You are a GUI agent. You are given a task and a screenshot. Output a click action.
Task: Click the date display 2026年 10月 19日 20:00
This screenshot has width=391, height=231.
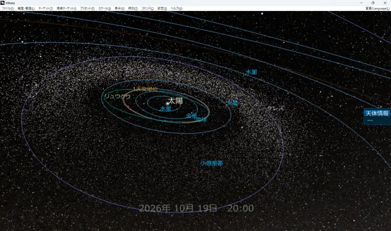coord(196,208)
